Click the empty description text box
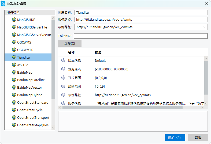The width and height of the screenshot is (211, 144). (x=133, y=121)
